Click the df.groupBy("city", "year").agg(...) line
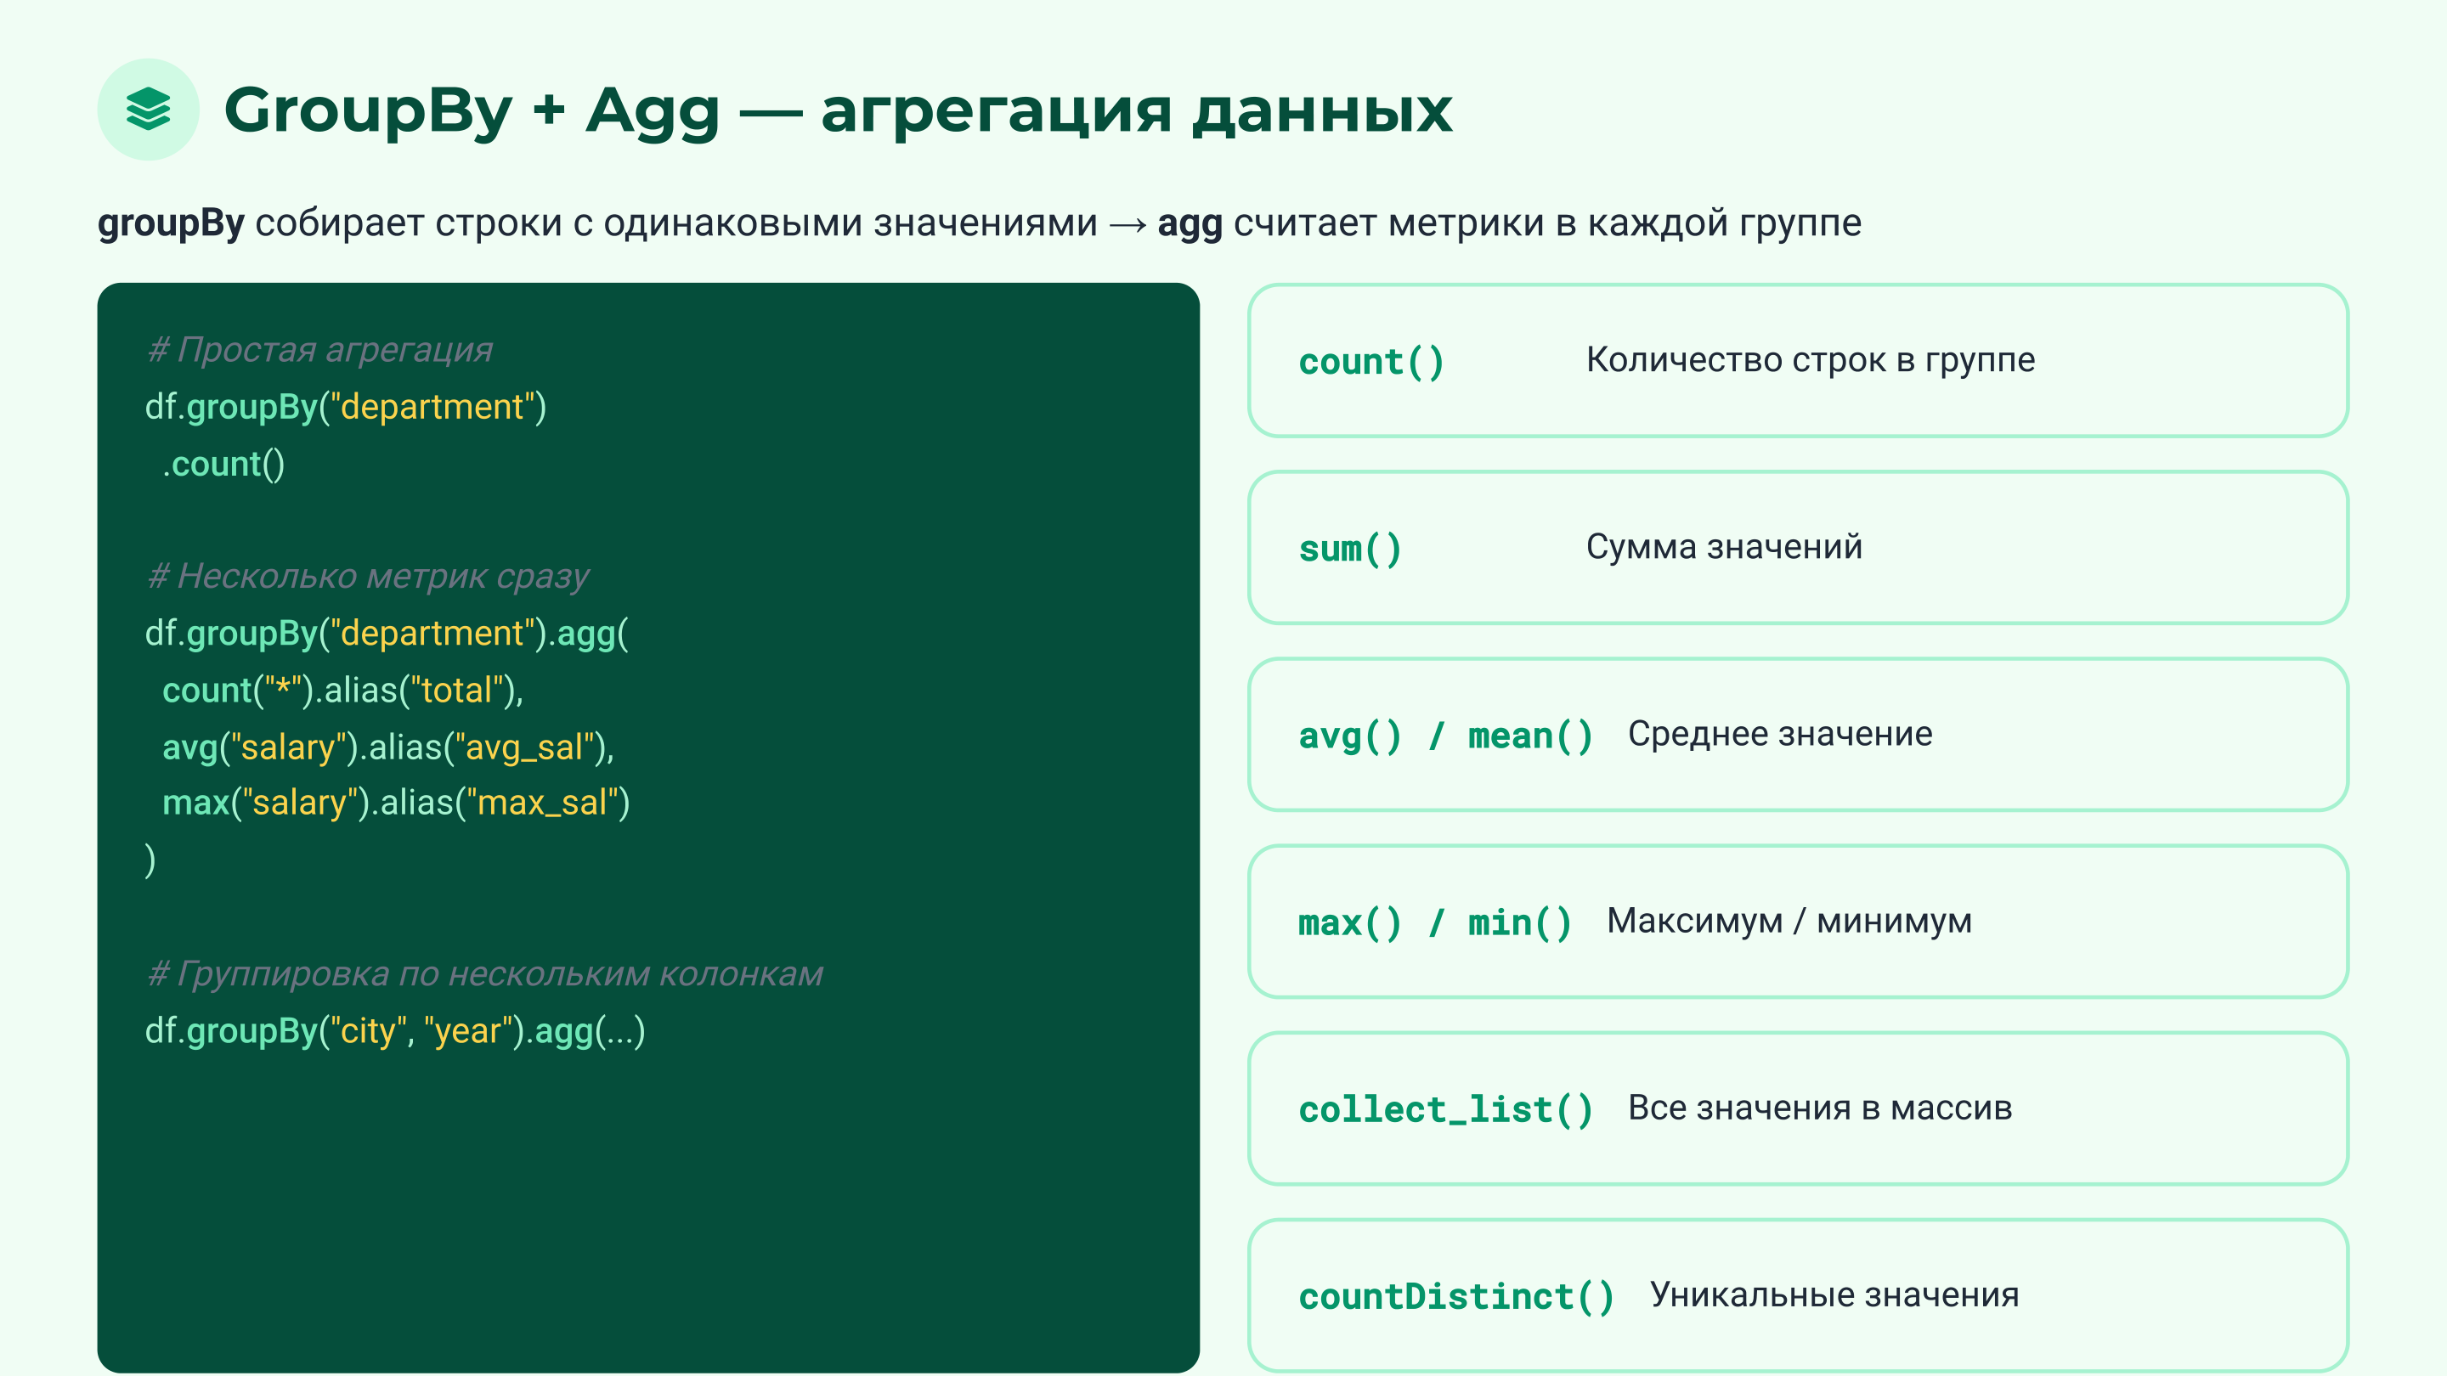Image resolution: width=2447 pixels, height=1376 pixels. 394,1030
